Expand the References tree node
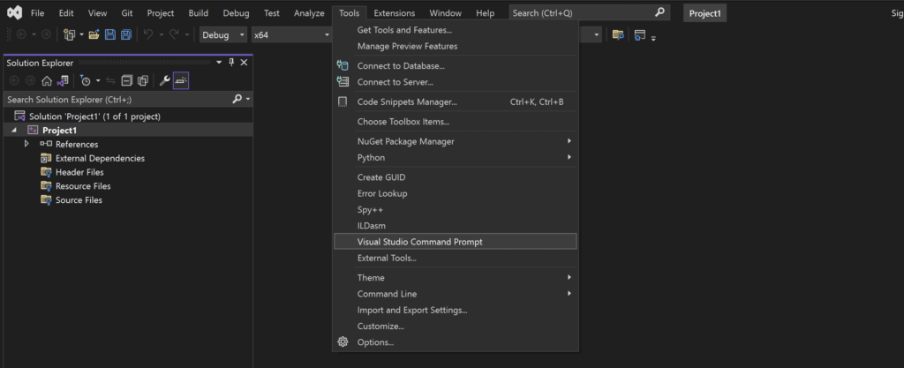Viewport: 904px width, 368px height. point(26,144)
